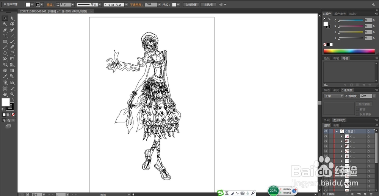Select the Perspective Grid tool
379x196 pixels.
pos(12,65)
